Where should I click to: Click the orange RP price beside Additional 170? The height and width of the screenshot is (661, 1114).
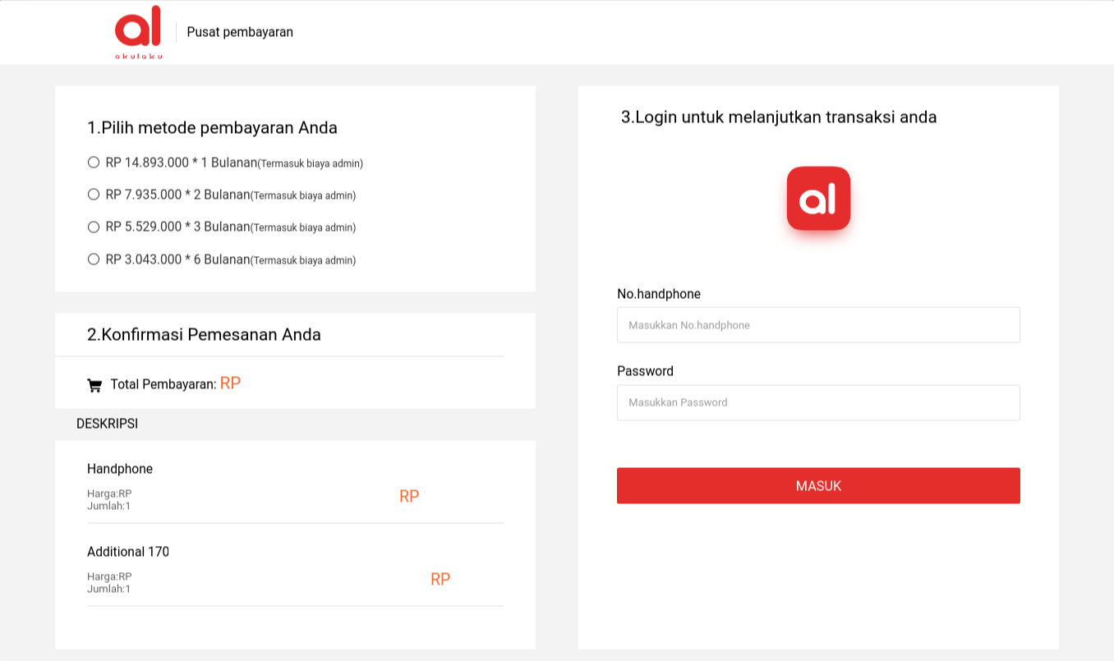[x=440, y=580]
